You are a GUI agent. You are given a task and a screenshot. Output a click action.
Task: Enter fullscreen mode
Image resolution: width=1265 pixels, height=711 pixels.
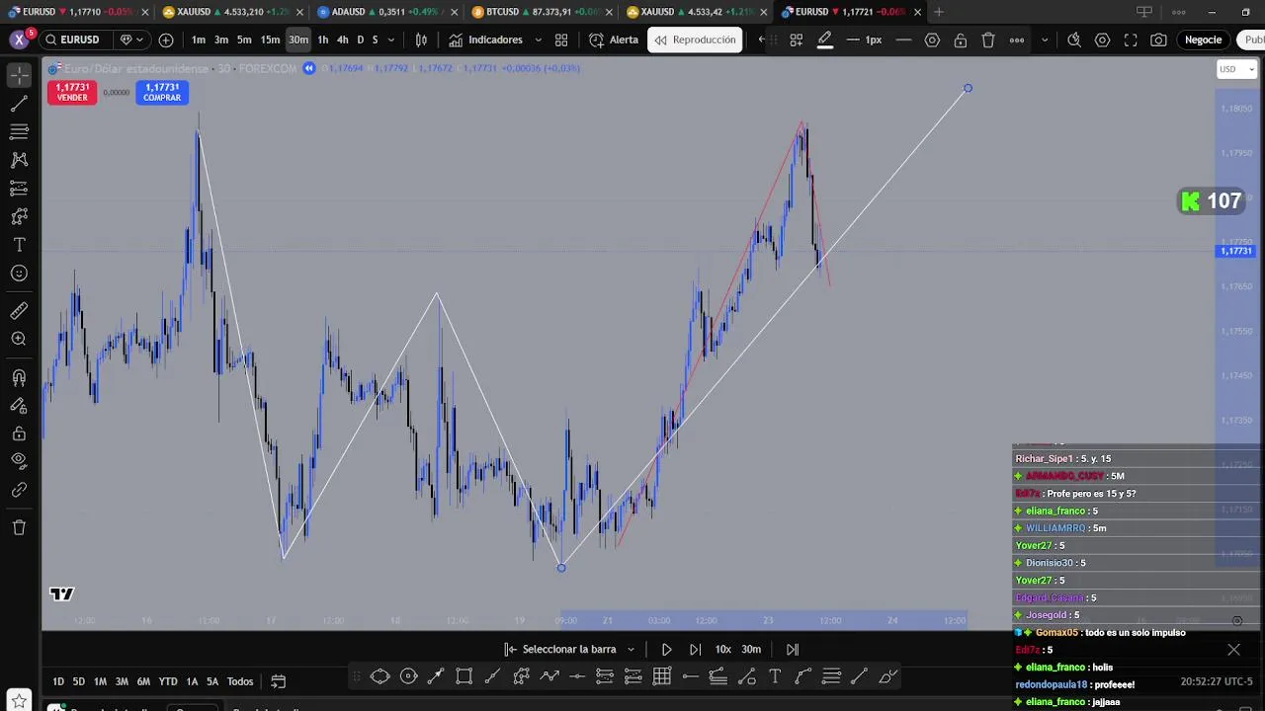pyautogui.click(x=1131, y=39)
